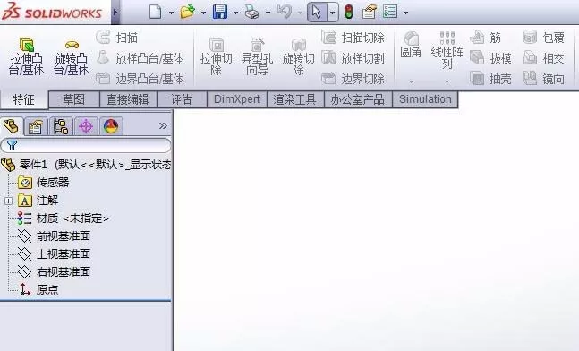This screenshot has height=351, width=579.
Task: Switch to the 办公室产品 office products tab
Action: tap(357, 99)
